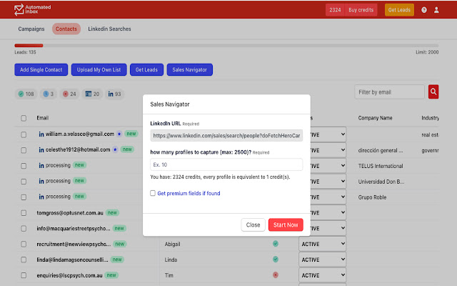The height and width of the screenshot is (286, 457).
Task: Click the star icon next to celesthe1912@hotmail.com
Action: point(115,149)
